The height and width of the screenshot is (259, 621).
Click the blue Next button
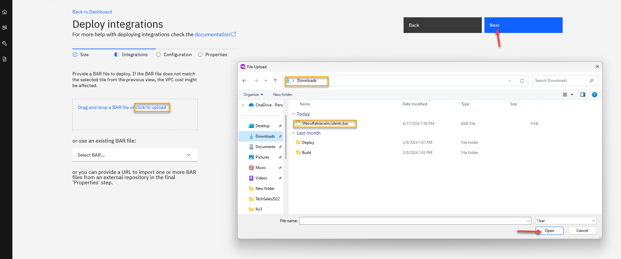[x=523, y=25]
